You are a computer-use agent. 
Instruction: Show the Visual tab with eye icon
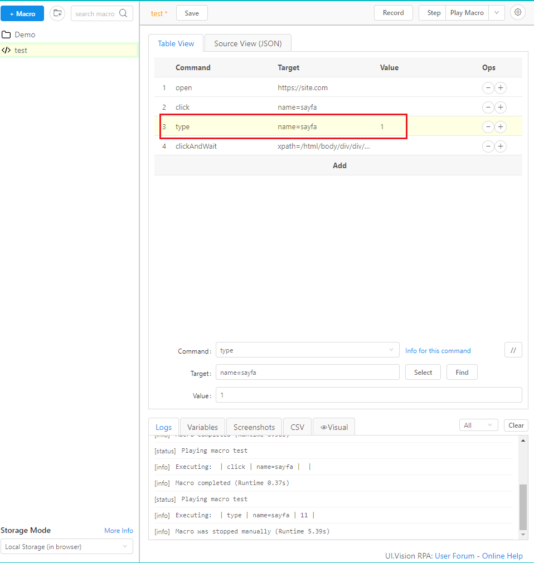[x=334, y=427]
